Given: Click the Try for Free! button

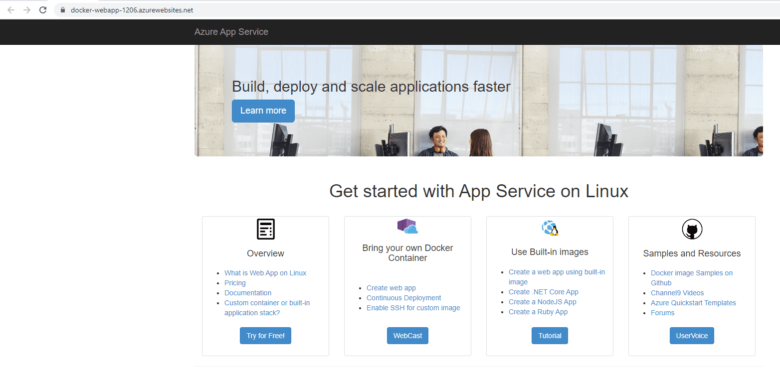Looking at the screenshot, I should point(265,336).
